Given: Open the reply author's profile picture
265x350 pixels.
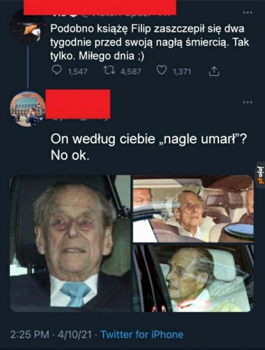Looking at the screenshot, I should [x=27, y=109].
